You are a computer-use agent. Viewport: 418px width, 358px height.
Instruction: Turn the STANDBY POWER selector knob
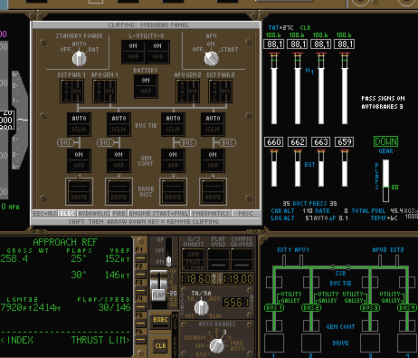click(x=80, y=58)
